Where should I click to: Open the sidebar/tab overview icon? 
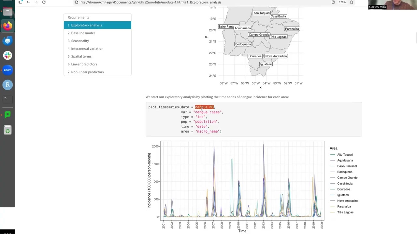pyautogui.click(x=20, y=2)
